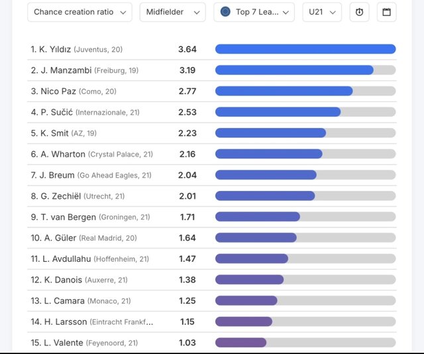Select player K. Yıldız row
This screenshot has height=354, width=424.
pos(212,49)
